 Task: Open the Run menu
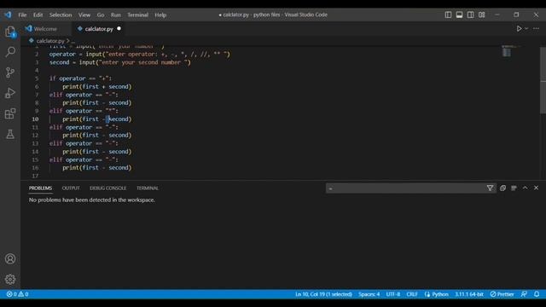tap(116, 14)
